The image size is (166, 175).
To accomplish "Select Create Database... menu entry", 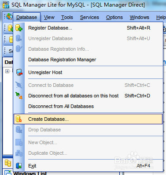I will click(x=88, y=119).
